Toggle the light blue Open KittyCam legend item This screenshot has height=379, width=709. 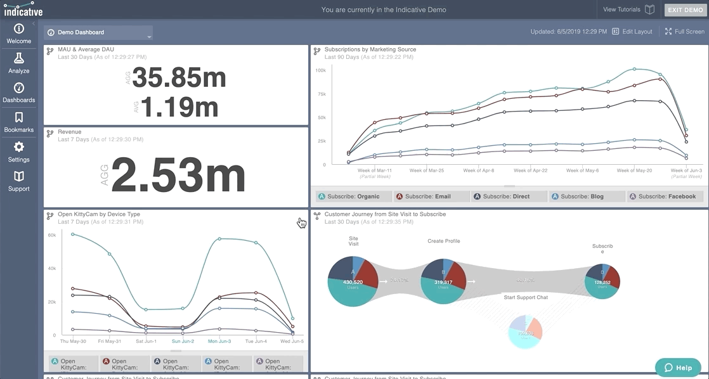tap(227, 364)
